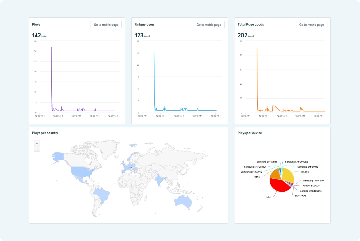The height and width of the screenshot is (241, 360).
Task: Click the "Samsung SM-G996B" label
Action: coord(251,172)
